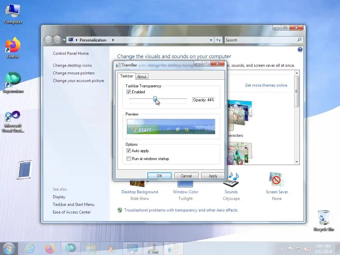Viewport: 340px width, 255px height.
Task: Open Get more themes online link
Action: click(266, 85)
